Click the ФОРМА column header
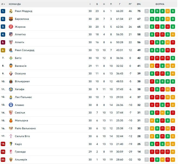This screenshot has width=178, height=164. coord(160,4)
